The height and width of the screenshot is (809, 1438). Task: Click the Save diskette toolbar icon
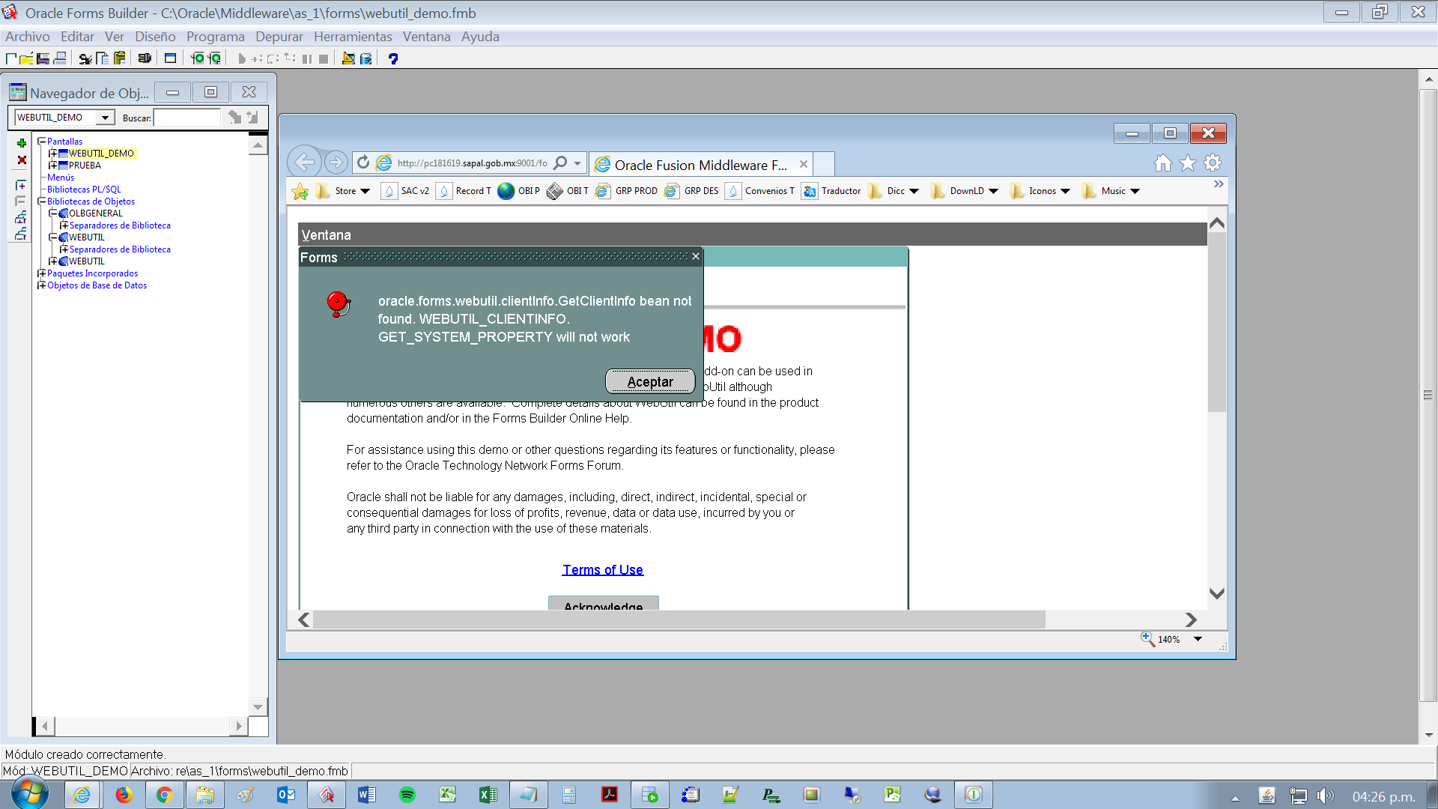43,58
